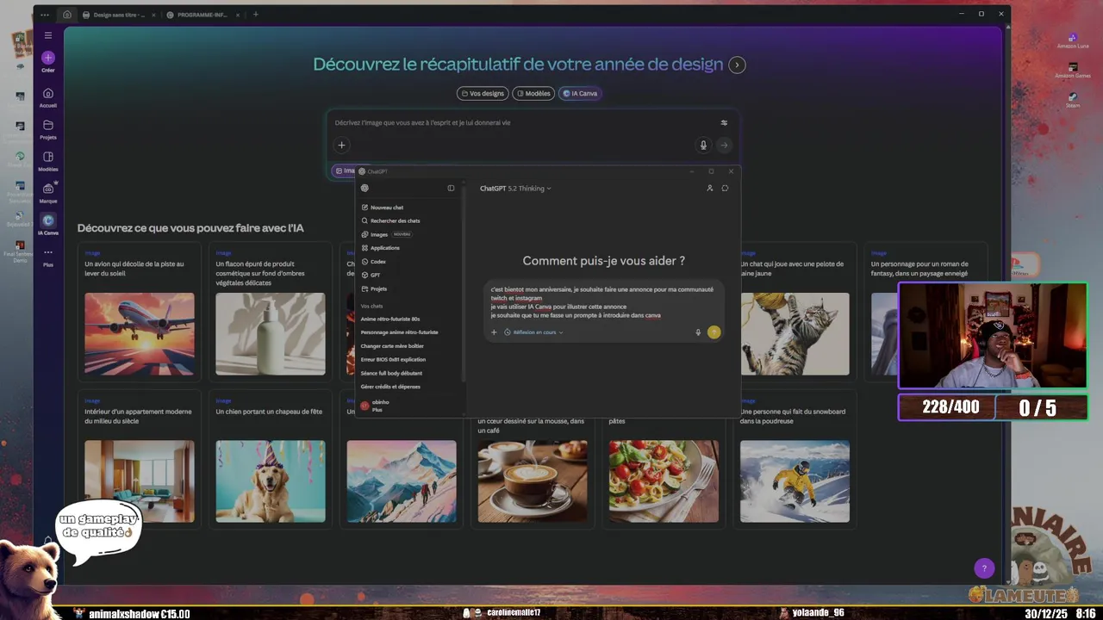The height and width of the screenshot is (620, 1103).
Task: Open Steam desktop shortcut
Action: (1073, 101)
